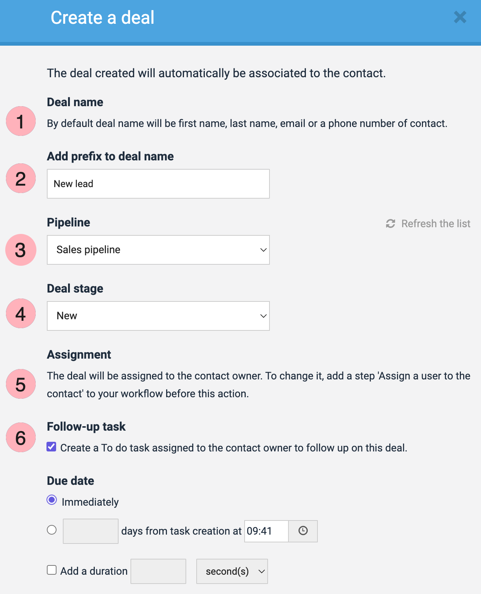
Task: Click the pink step 2 badge
Action: [x=21, y=178]
